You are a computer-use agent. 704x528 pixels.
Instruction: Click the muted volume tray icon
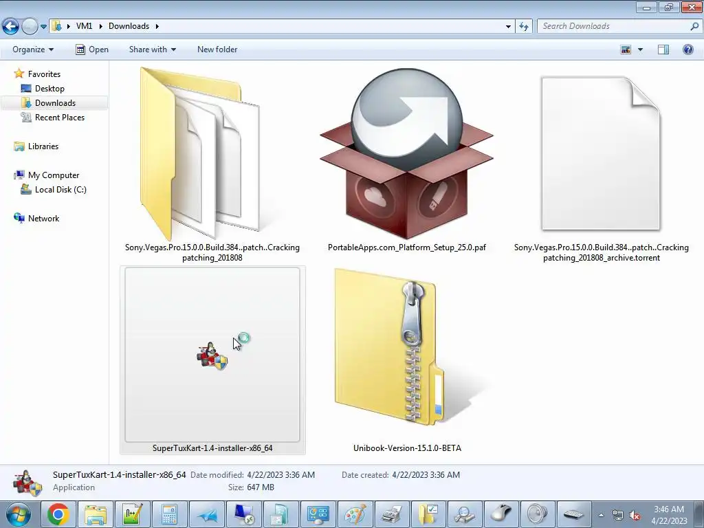click(635, 515)
